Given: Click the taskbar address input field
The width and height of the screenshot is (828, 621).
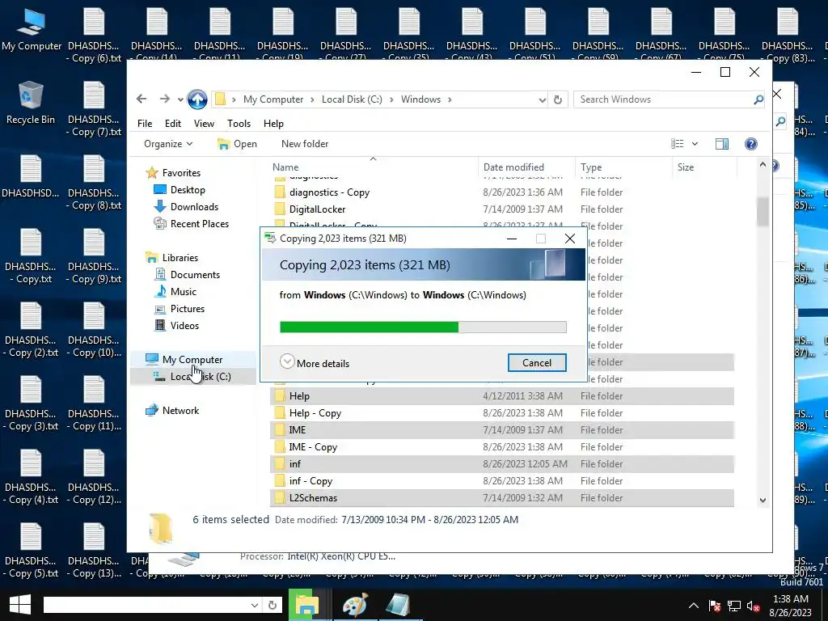Looking at the screenshot, I should tap(146, 605).
